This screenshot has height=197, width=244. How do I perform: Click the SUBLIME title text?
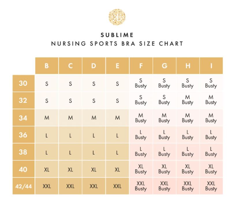pos(117,35)
